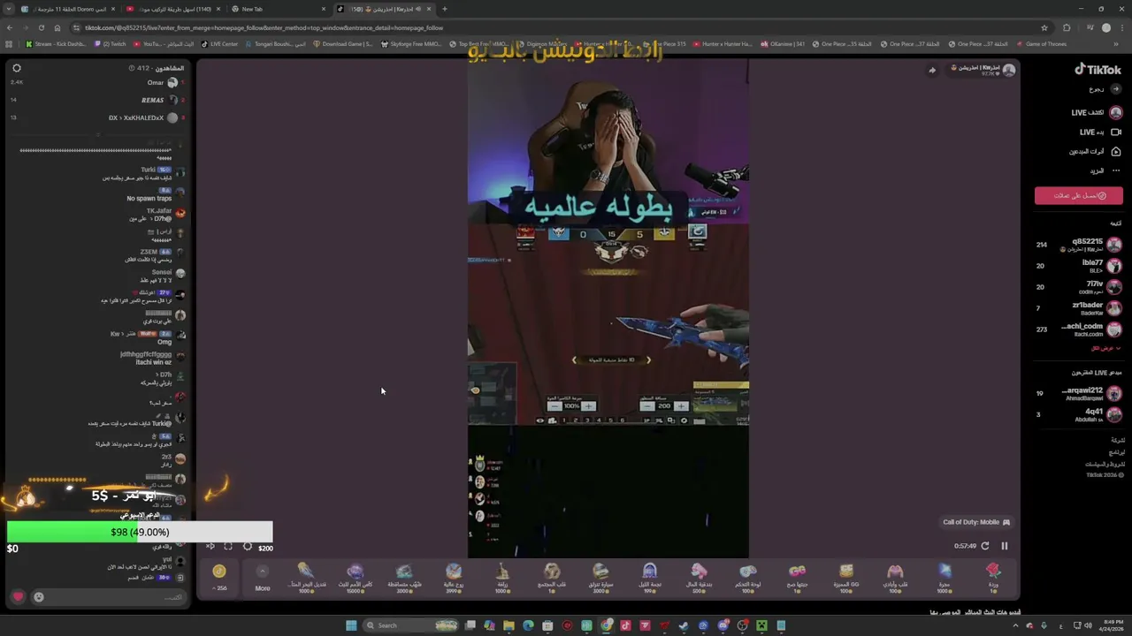Open the browser extensions icon
Viewport: 1132px width, 636px height.
pyautogui.click(x=1066, y=27)
